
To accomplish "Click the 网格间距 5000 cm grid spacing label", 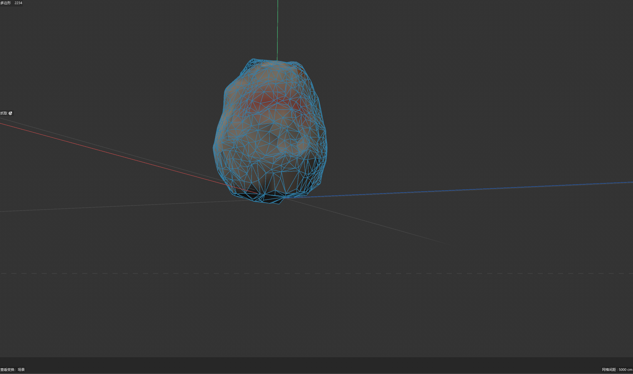I will pos(617,370).
